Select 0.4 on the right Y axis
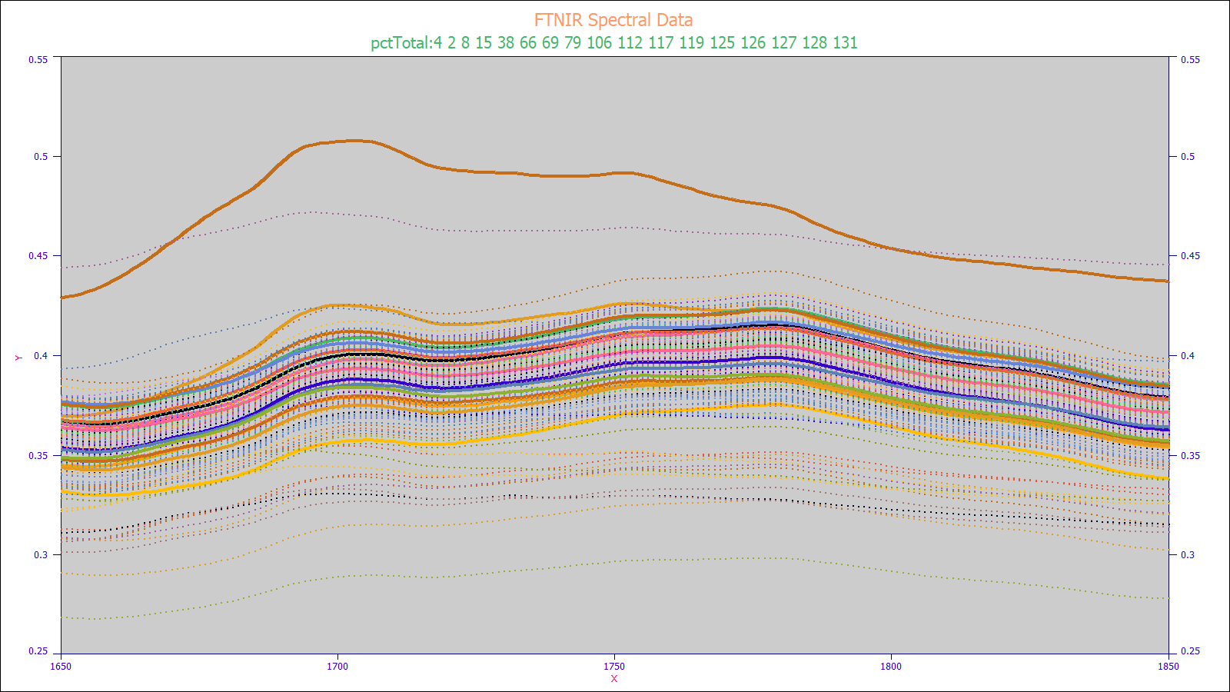Screen dimensions: 1230x692 pyautogui.click(x=1187, y=356)
